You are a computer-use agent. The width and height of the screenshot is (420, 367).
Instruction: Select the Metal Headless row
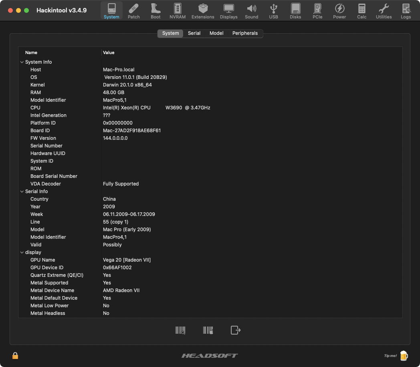210,313
